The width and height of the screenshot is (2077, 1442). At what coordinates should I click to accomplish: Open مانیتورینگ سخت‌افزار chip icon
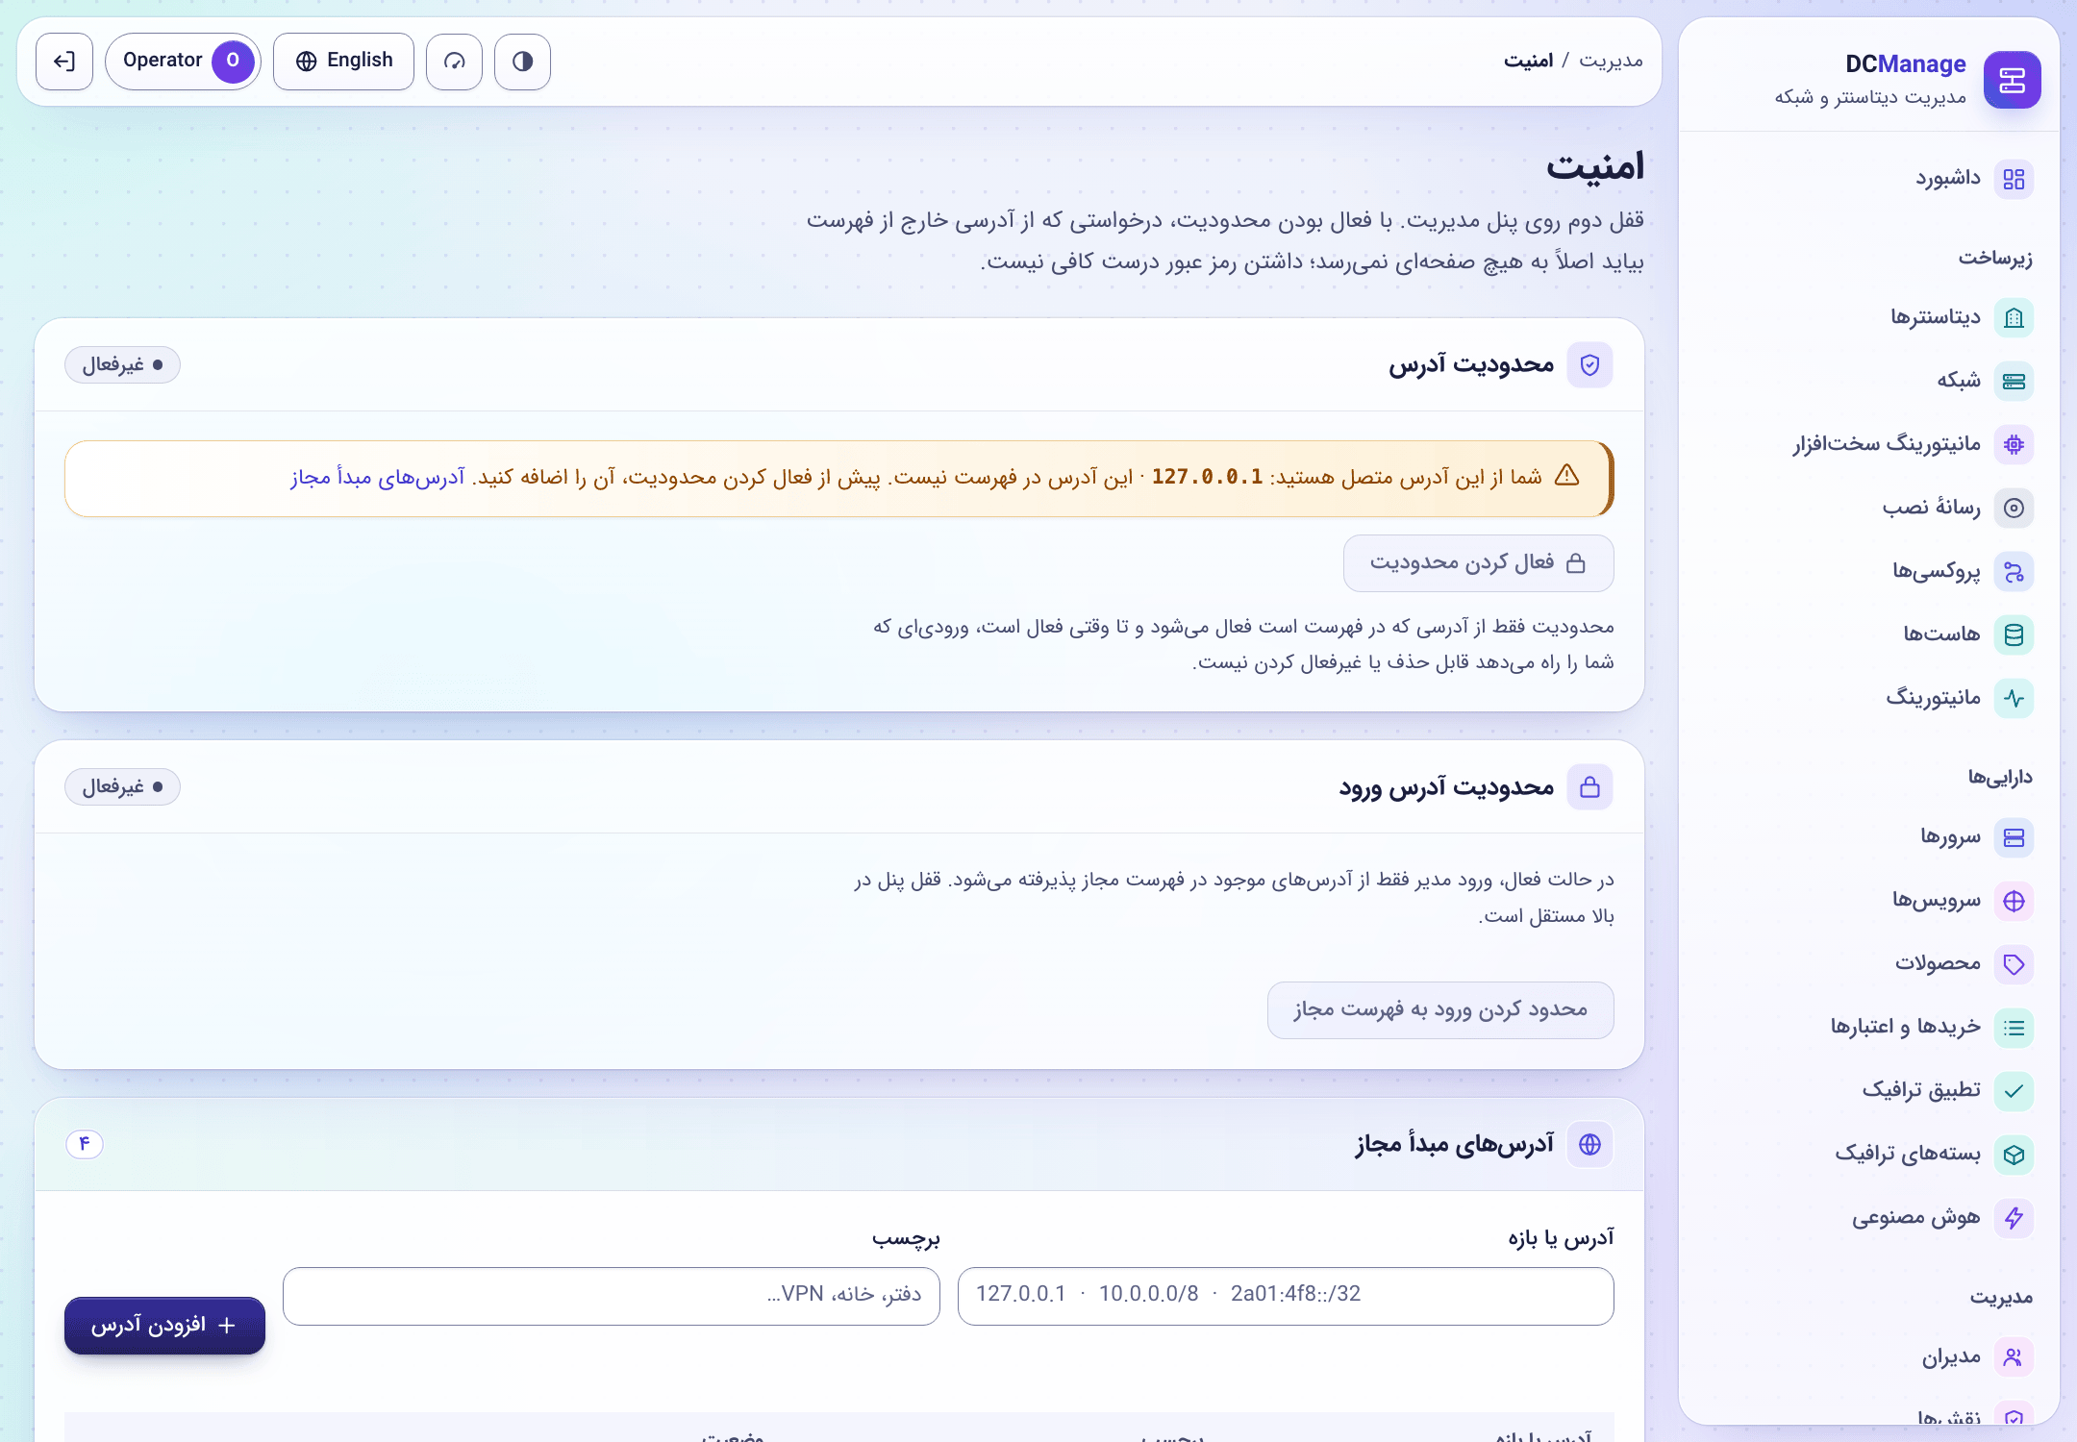2014,445
